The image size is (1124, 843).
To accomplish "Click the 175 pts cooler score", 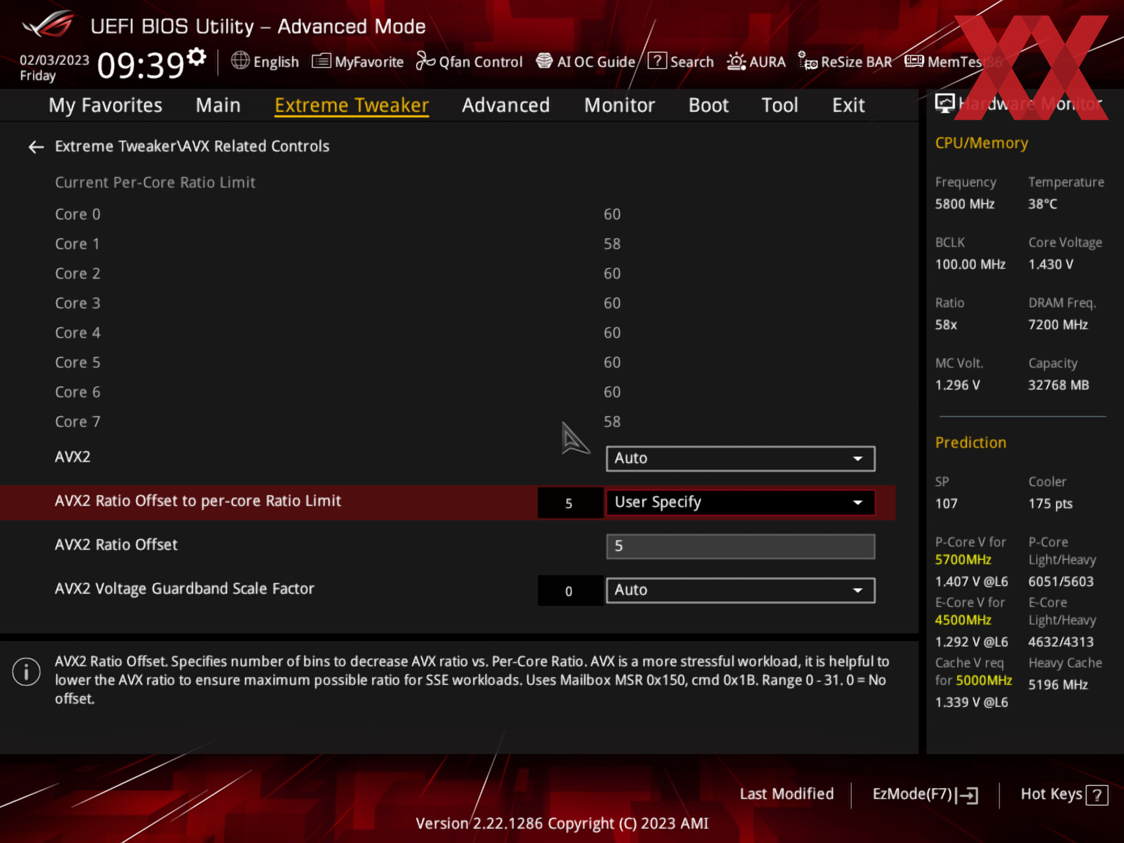I will [1050, 503].
